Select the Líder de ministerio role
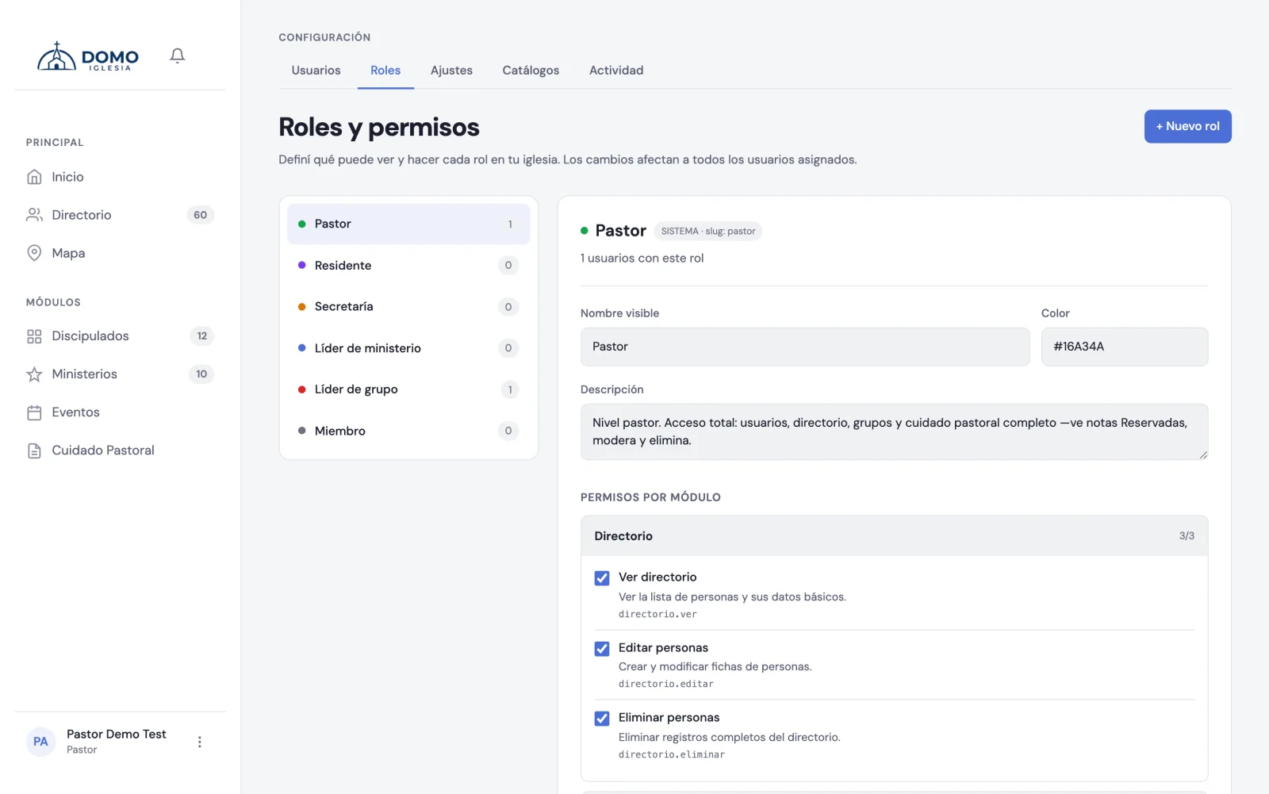The height and width of the screenshot is (794, 1269). [408, 348]
